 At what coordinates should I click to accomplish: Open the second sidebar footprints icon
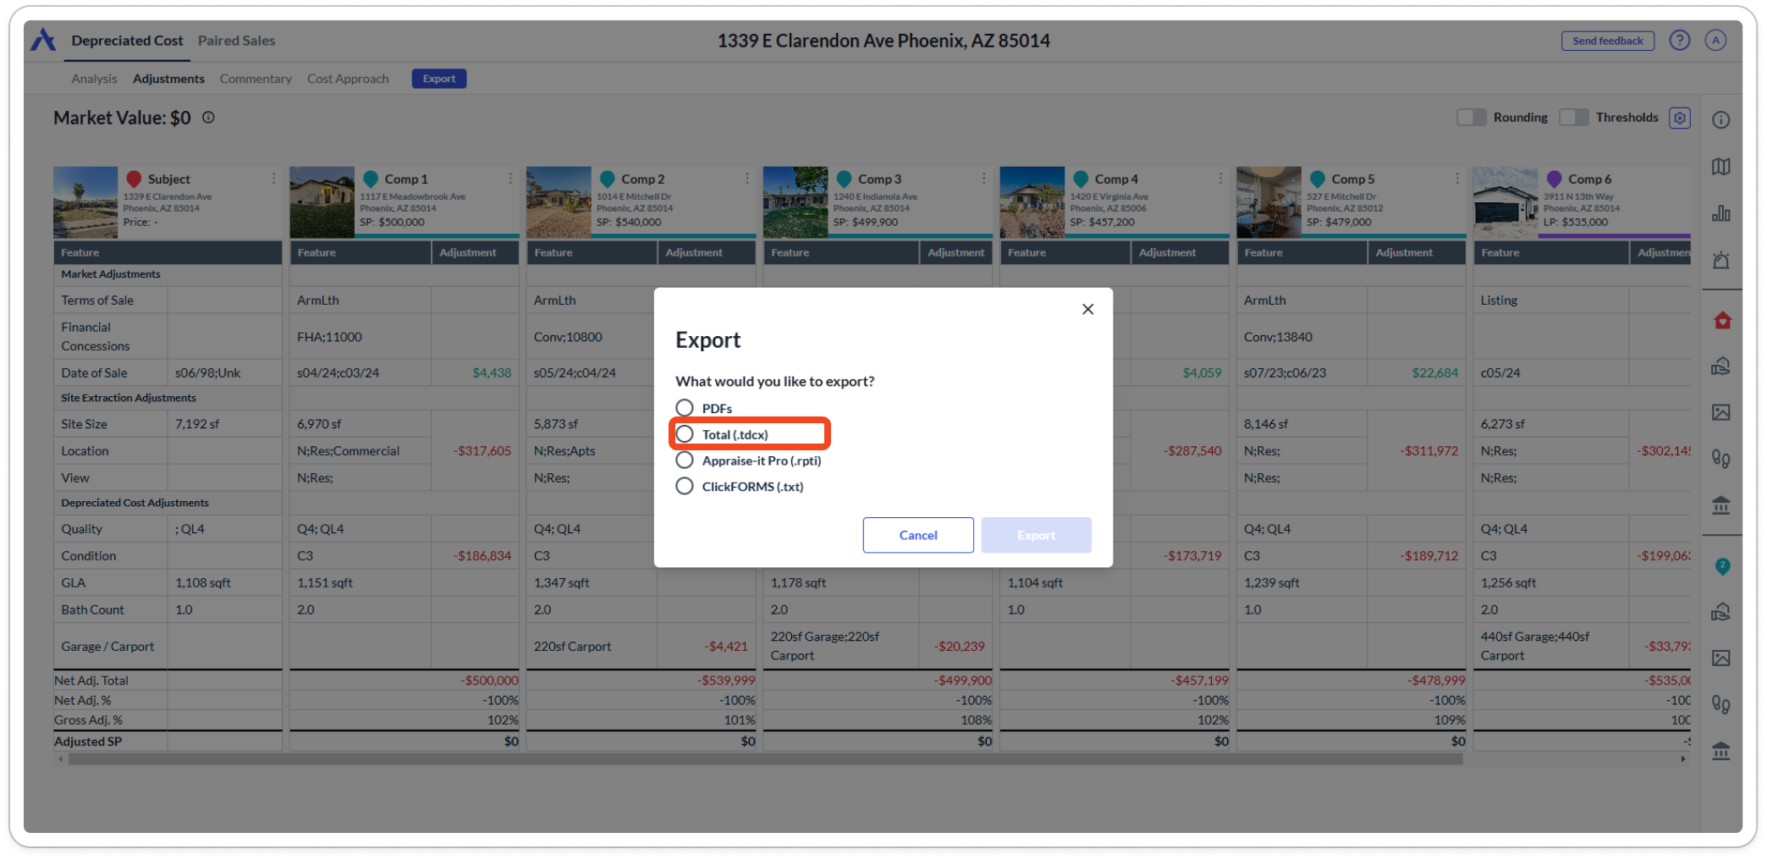tap(1720, 704)
